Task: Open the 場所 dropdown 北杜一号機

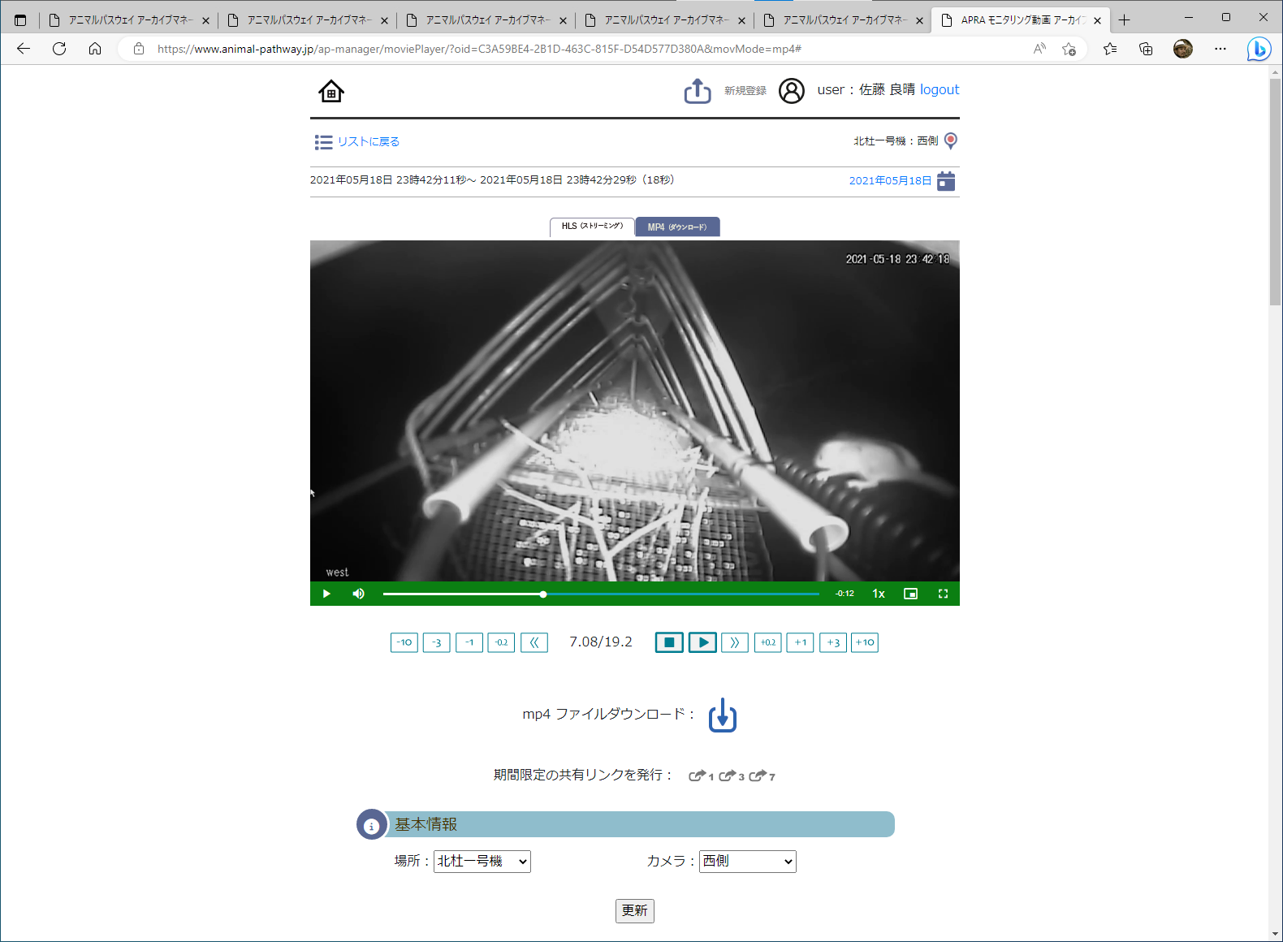Action: pyautogui.click(x=482, y=862)
